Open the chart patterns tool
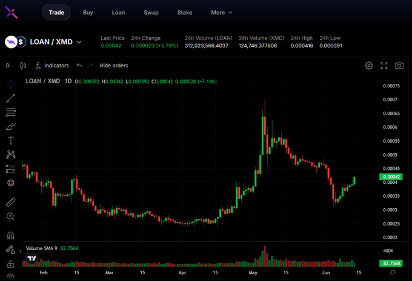 pos(11,154)
